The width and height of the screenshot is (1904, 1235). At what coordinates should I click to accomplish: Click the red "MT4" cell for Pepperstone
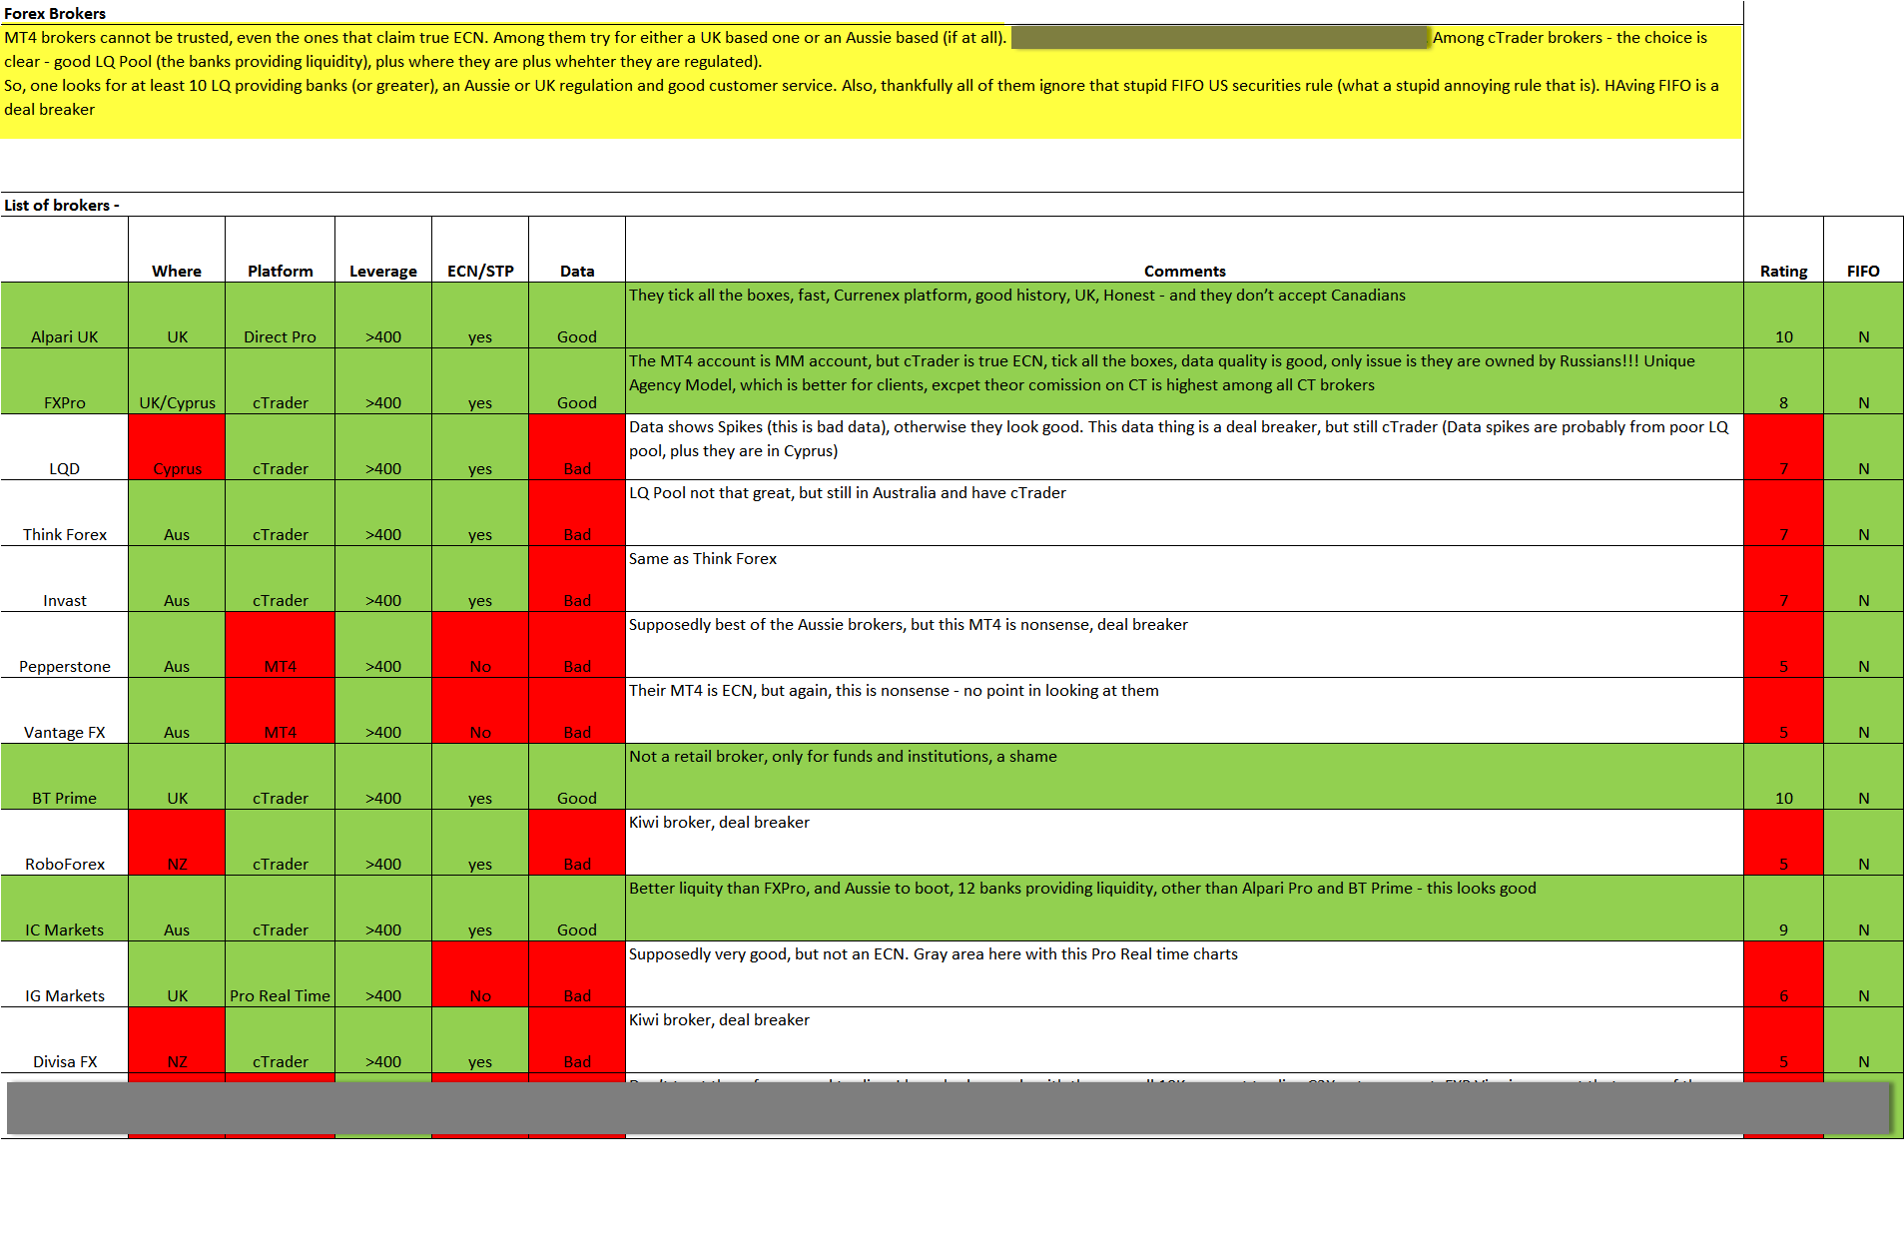click(281, 645)
